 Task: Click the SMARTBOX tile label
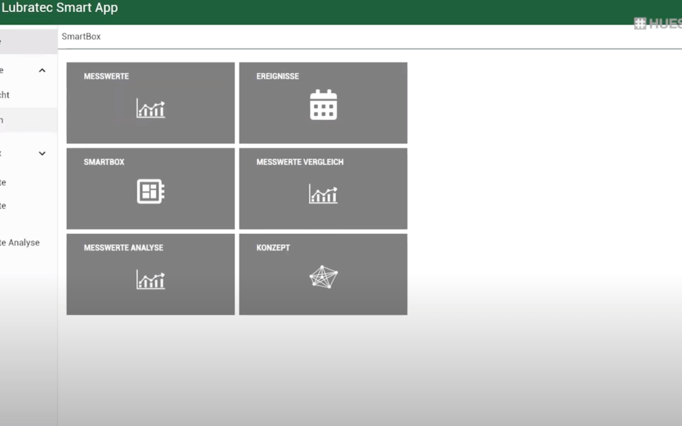pos(104,162)
